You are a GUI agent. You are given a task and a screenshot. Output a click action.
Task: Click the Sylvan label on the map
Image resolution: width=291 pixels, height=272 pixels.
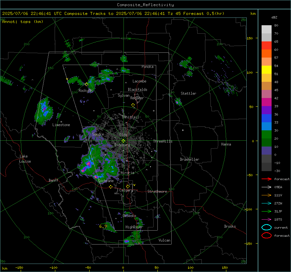click(x=124, y=95)
